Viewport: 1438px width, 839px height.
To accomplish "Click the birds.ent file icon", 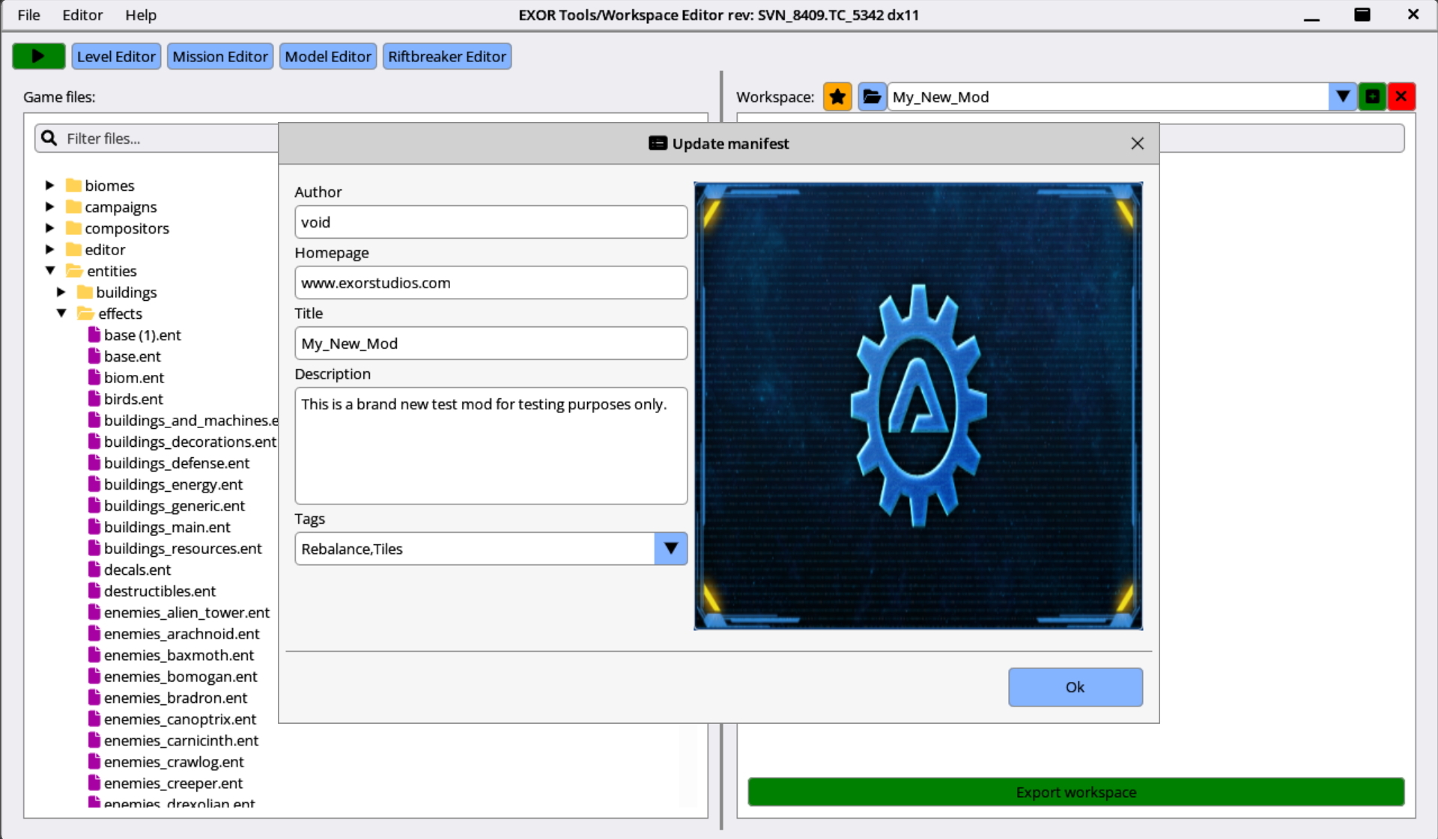I will [x=94, y=399].
